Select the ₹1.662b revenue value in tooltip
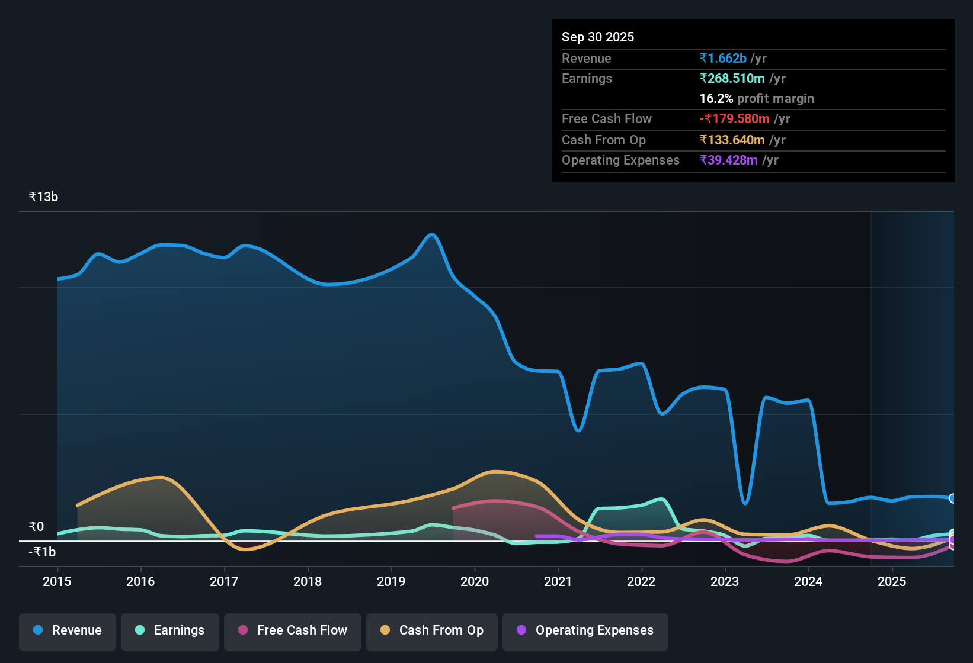Image resolution: width=973 pixels, height=663 pixels. point(722,58)
